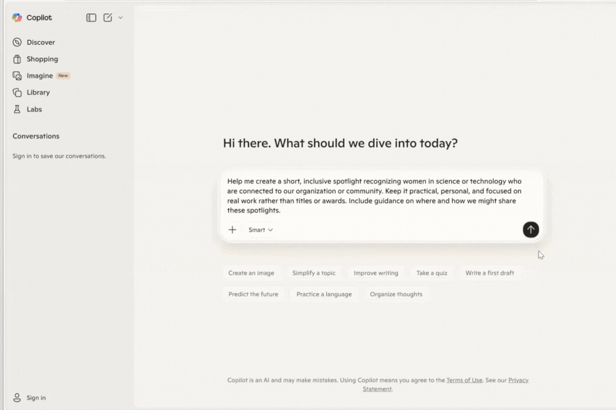Click the Conversations heading
This screenshot has height=410, width=616.
point(36,136)
